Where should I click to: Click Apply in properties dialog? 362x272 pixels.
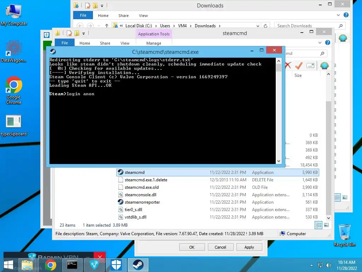(x=249, y=247)
